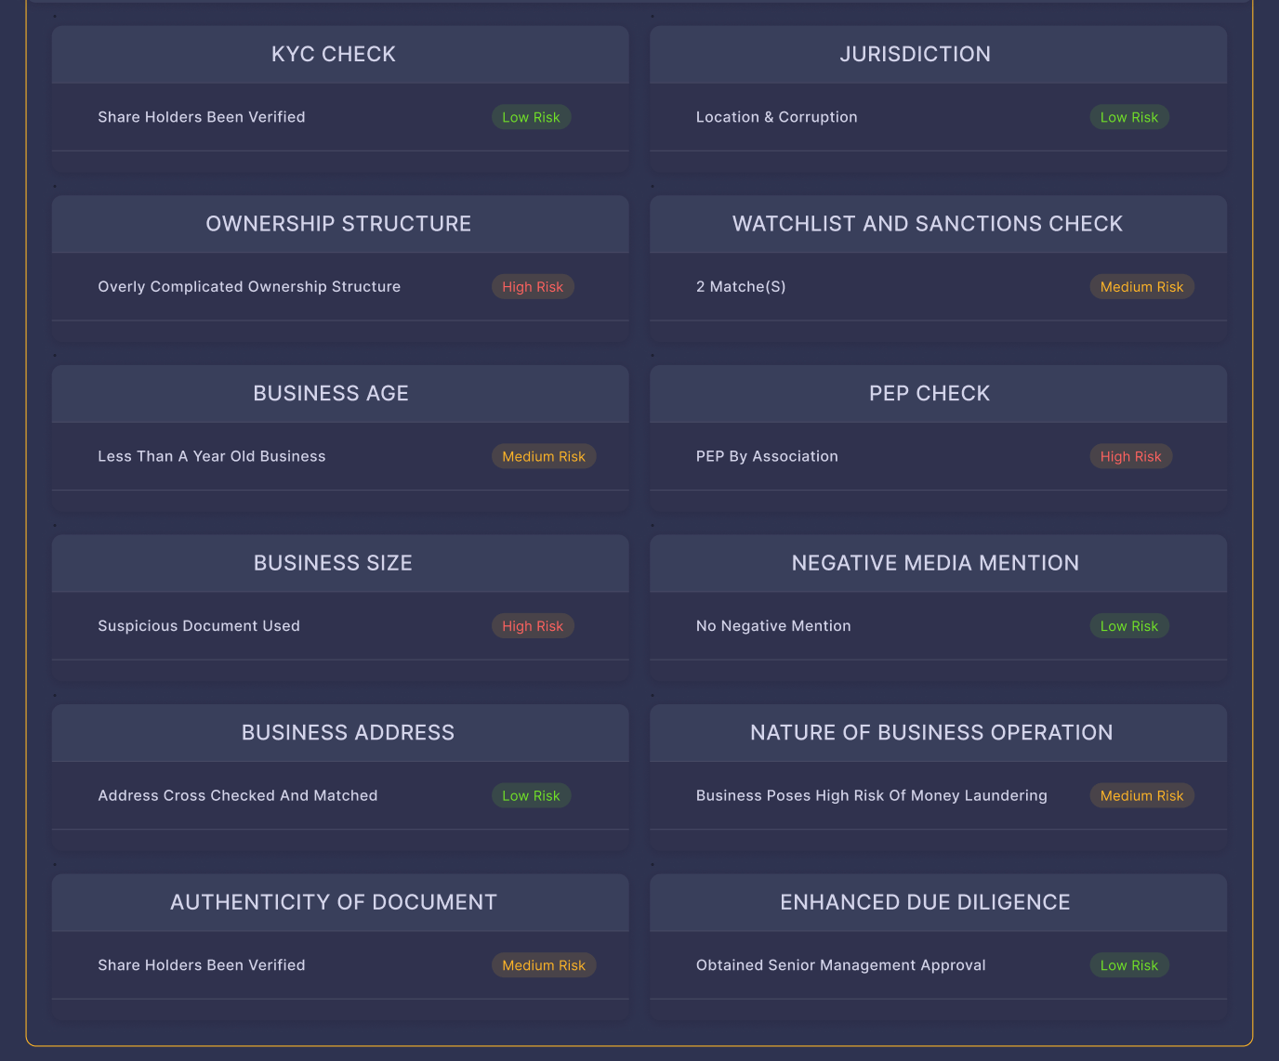Screen dimensions: 1279x1061
Task: Click the 2 Matche(S) watchlist result
Action: coord(741,287)
